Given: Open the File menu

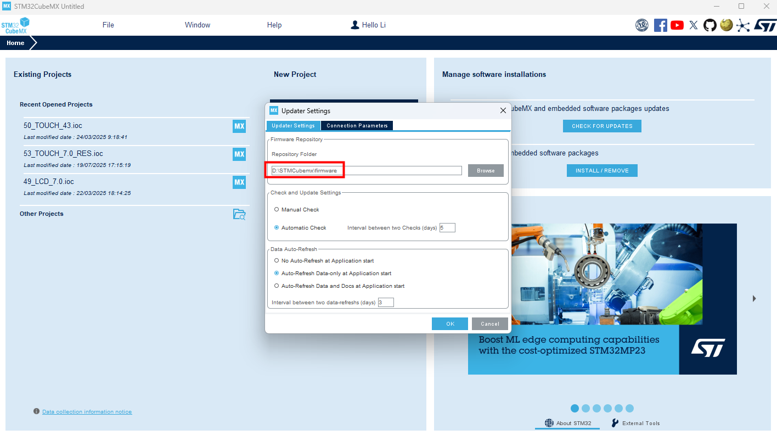Looking at the screenshot, I should pyautogui.click(x=108, y=25).
